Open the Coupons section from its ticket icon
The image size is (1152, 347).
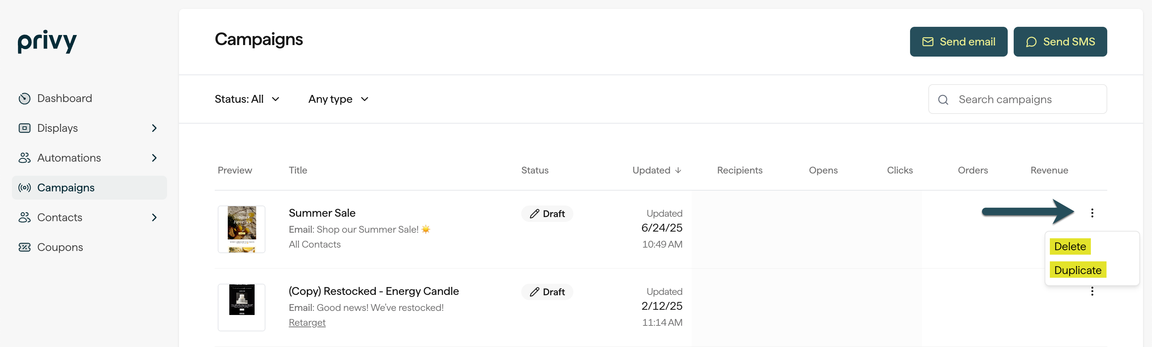[x=25, y=248]
